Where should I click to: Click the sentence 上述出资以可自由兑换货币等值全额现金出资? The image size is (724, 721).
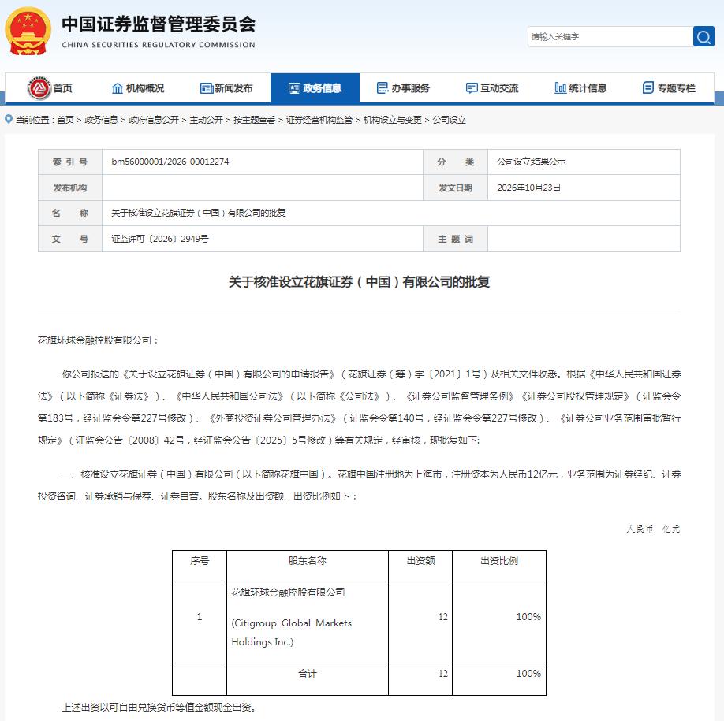click(x=159, y=707)
